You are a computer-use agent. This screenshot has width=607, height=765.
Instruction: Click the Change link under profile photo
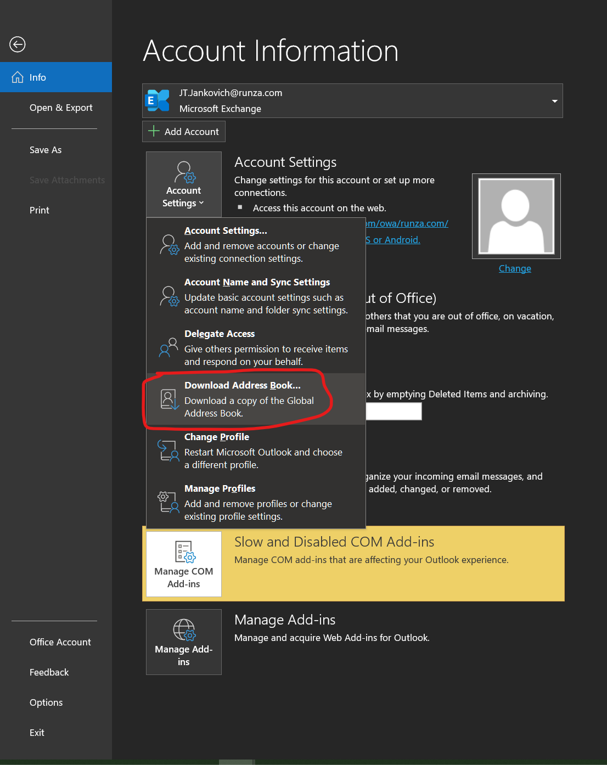point(515,268)
